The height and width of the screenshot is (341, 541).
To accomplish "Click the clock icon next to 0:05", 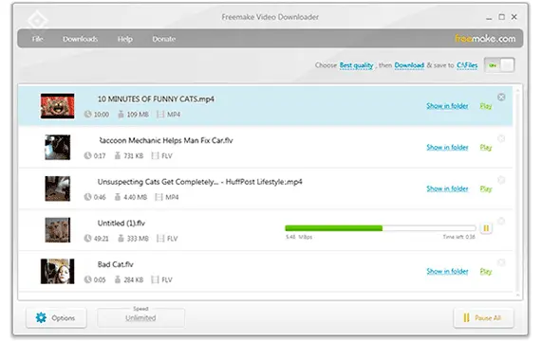I will point(87,279).
